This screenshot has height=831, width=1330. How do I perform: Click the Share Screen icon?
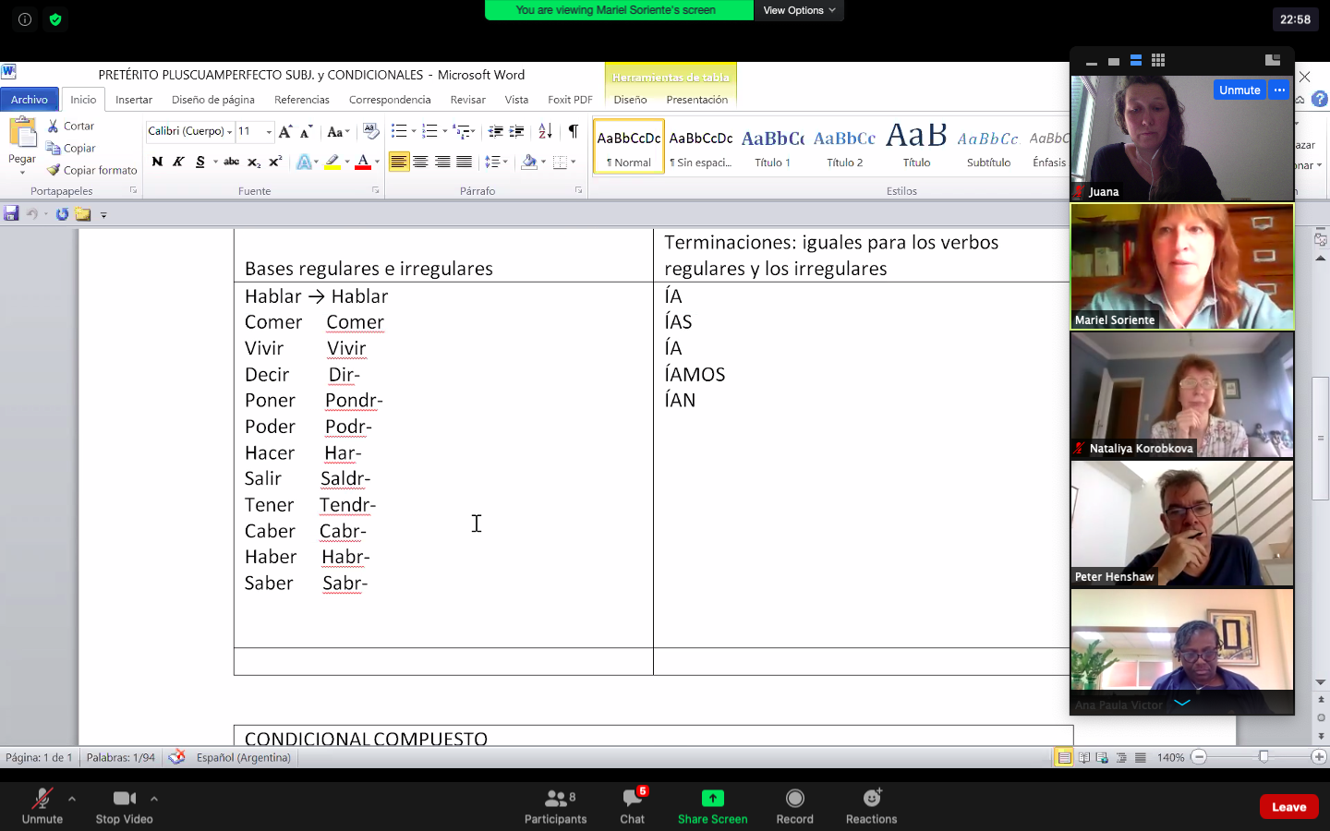tap(712, 799)
